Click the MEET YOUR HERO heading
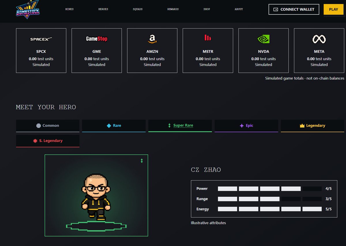The image size is (346, 246). tap(46, 107)
